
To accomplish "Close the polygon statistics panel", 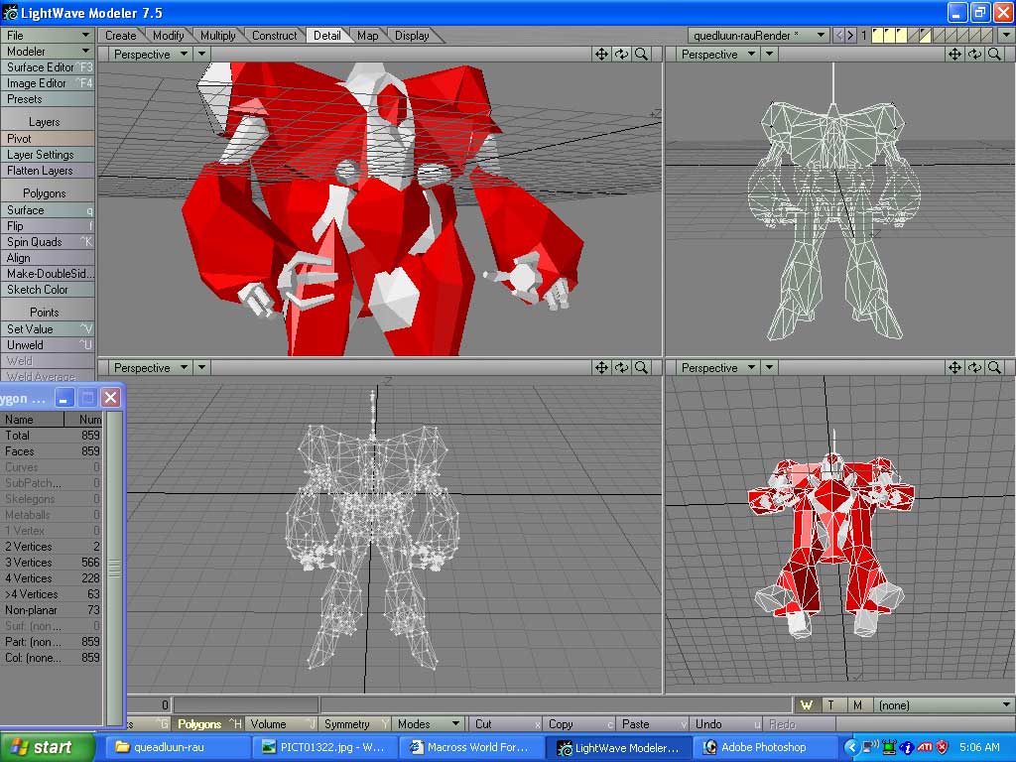I will click(x=111, y=397).
